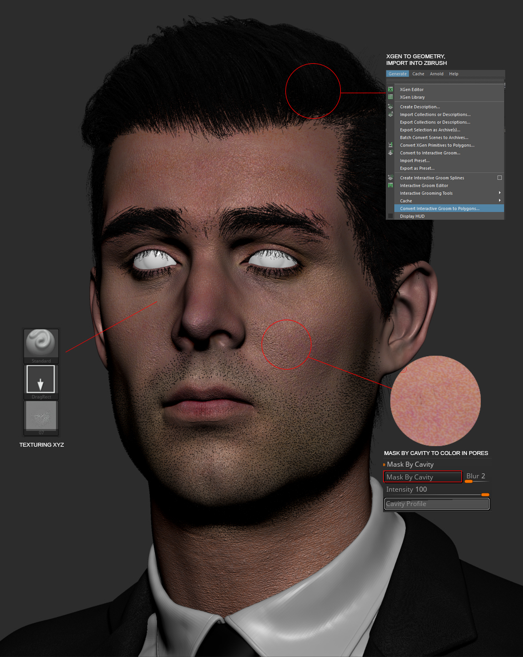Click the XGen Editor icon
This screenshot has height=657, width=523.
390,89
